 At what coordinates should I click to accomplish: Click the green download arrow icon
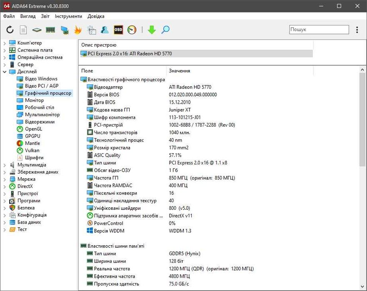(x=152, y=30)
